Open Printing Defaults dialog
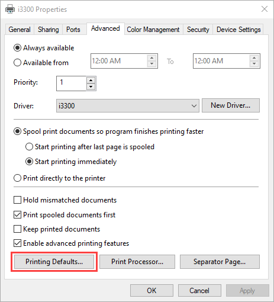The height and width of the screenshot is (302, 274). [54, 262]
